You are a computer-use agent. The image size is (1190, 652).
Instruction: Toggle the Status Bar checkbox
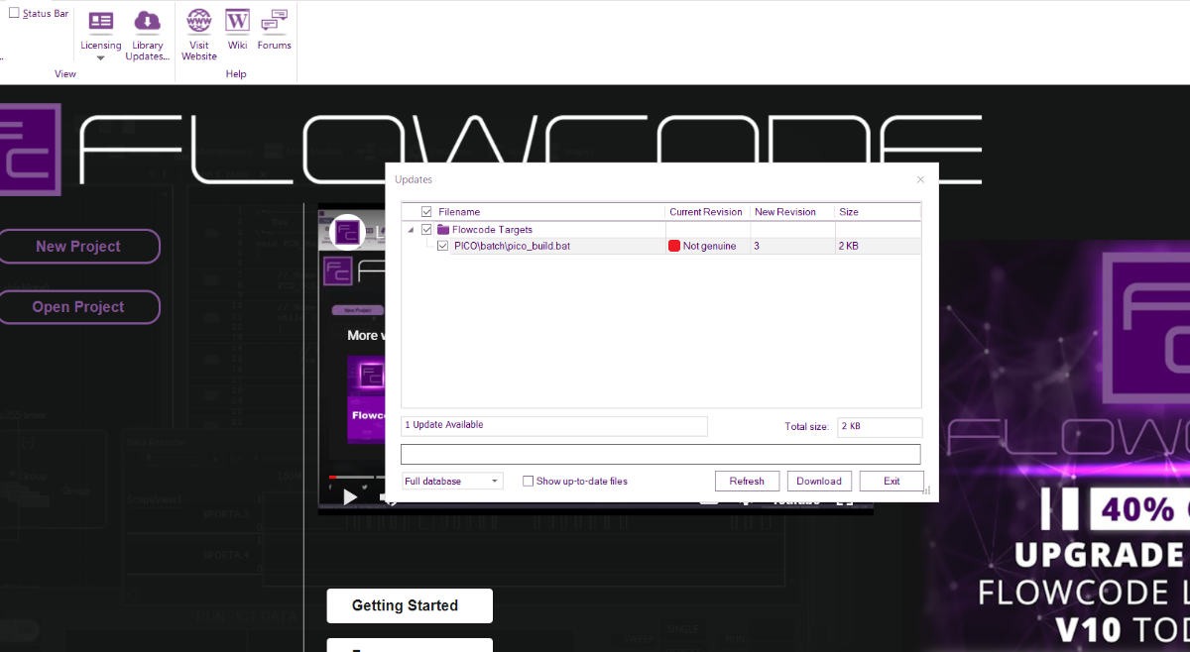click(x=14, y=13)
